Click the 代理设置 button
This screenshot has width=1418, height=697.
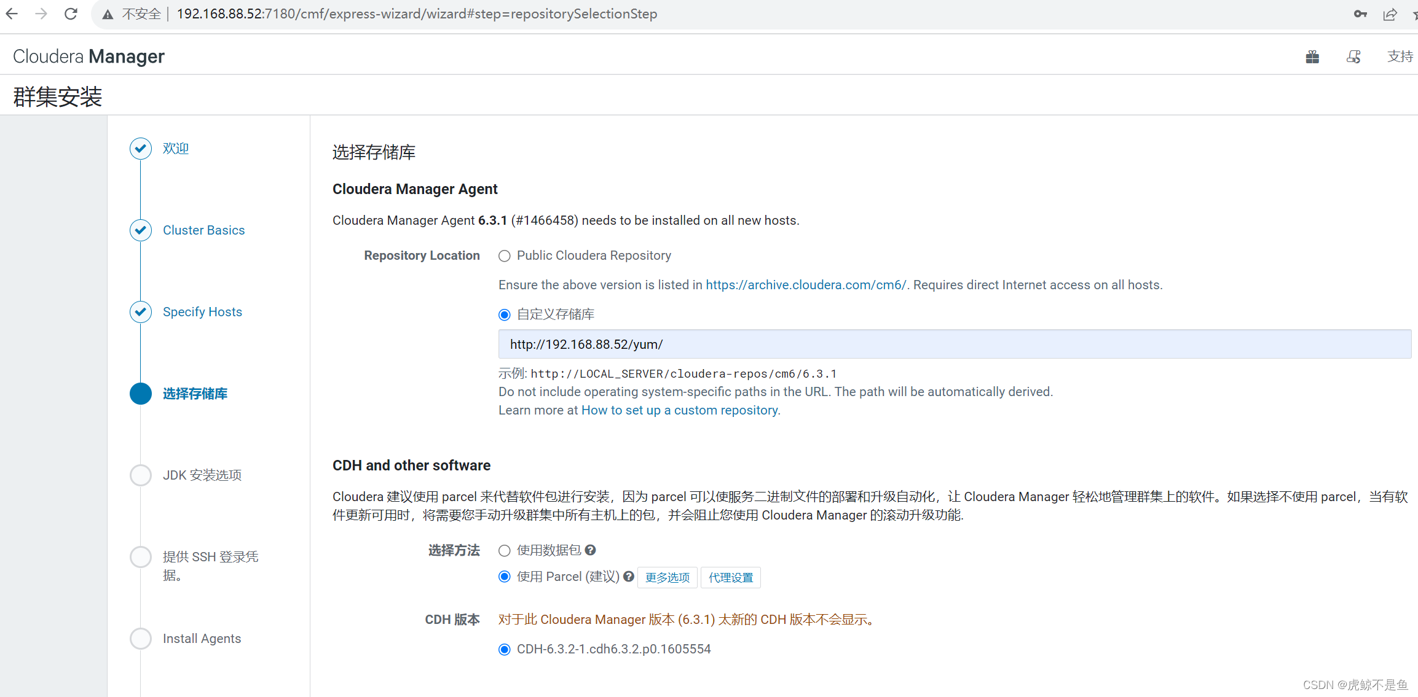tap(730, 578)
